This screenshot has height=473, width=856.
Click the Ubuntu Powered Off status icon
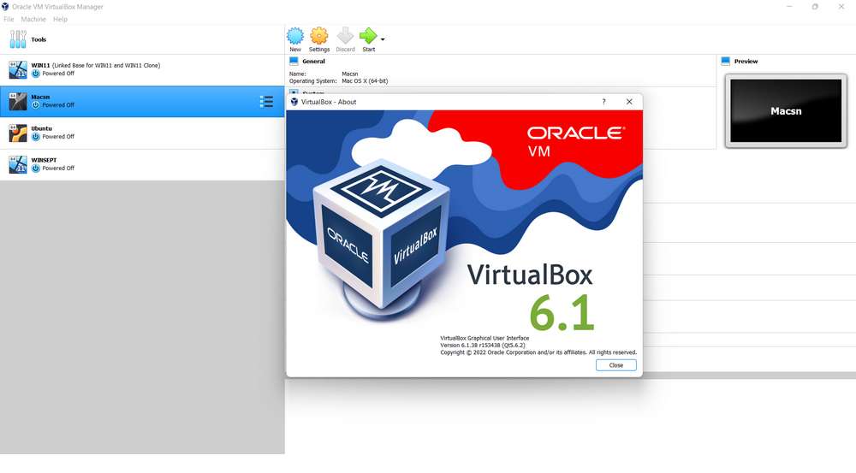pyautogui.click(x=35, y=136)
